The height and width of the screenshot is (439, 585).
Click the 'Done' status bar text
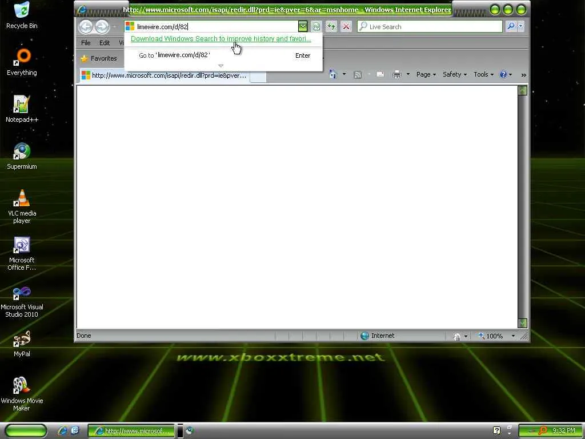pos(83,336)
